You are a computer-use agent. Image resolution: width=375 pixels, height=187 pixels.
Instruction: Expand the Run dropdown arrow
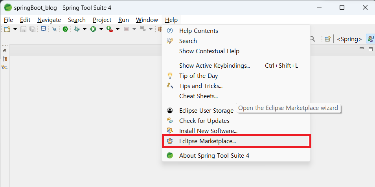(101, 29)
